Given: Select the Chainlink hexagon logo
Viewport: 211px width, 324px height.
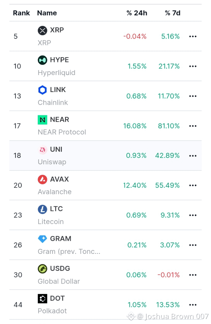Looking at the screenshot, I should 42,90.
